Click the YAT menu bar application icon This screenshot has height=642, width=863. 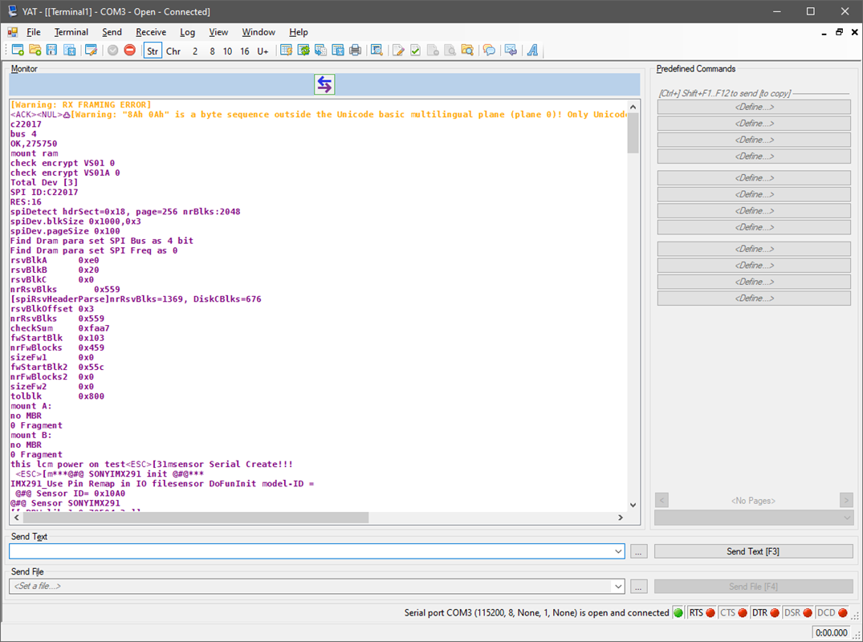[x=12, y=32]
